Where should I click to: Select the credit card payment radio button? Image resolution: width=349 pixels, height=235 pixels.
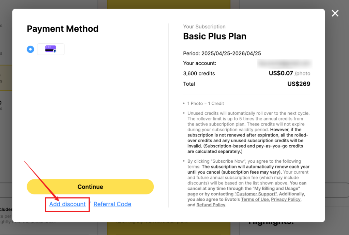pyautogui.click(x=30, y=49)
